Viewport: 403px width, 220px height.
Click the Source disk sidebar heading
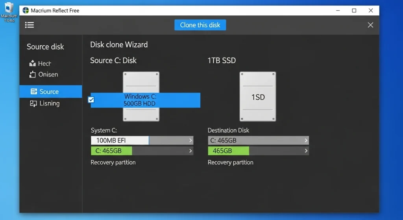click(x=46, y=47)
